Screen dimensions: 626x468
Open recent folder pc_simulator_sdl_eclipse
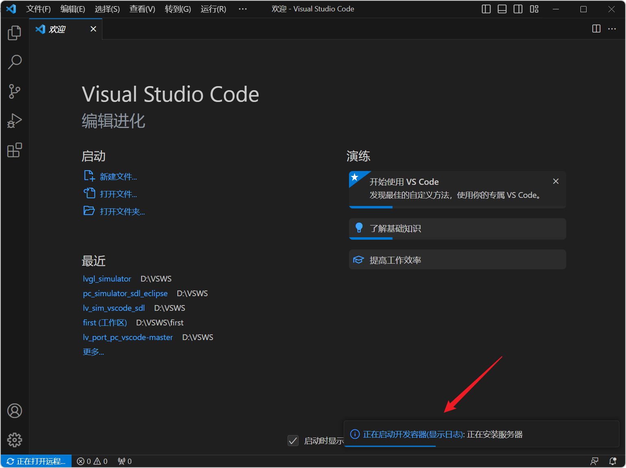tap(125, 293)
